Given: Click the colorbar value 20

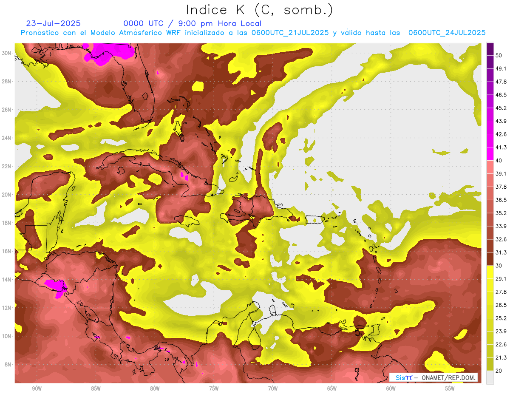Looking at the screenshot, I should click(x=499, y=371).
